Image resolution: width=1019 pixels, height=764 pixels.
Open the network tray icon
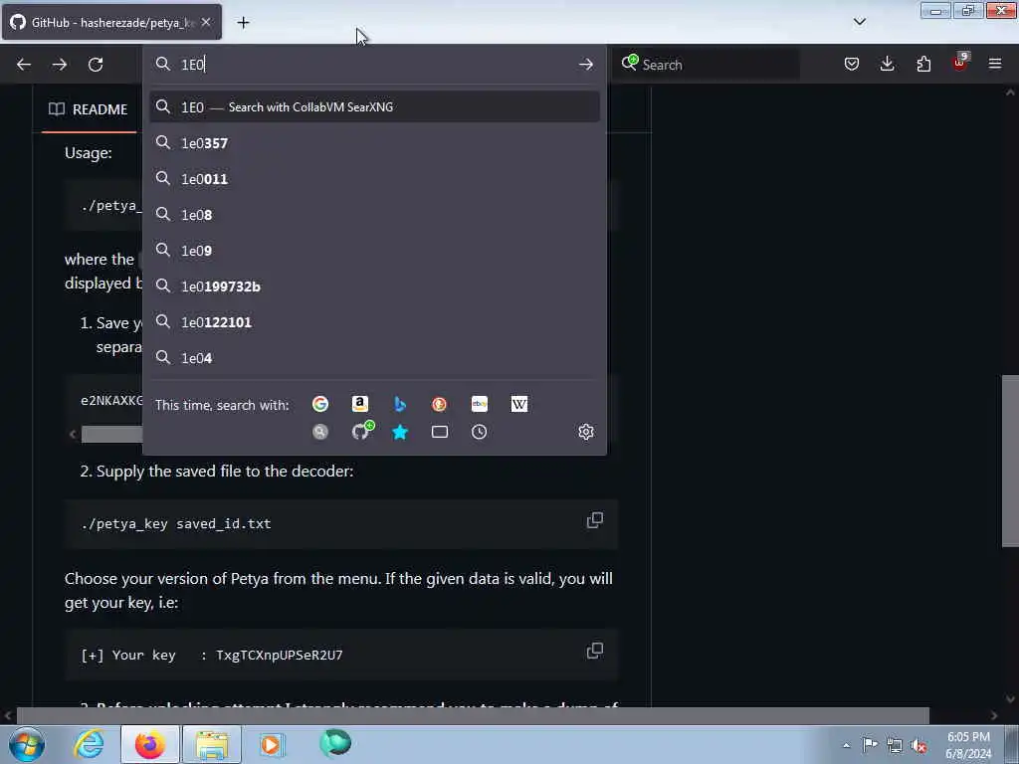pyautogui.click(x=895, y=745)
